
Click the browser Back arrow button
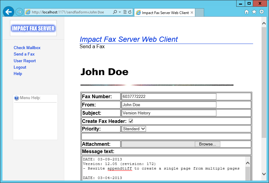click(9, 12)
